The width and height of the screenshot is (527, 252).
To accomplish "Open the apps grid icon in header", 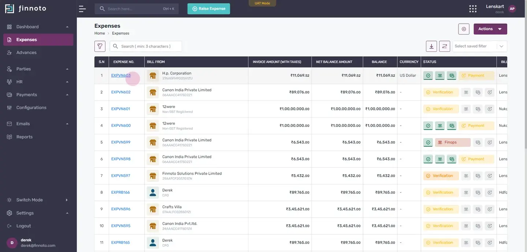I will (x=473, y=9).
